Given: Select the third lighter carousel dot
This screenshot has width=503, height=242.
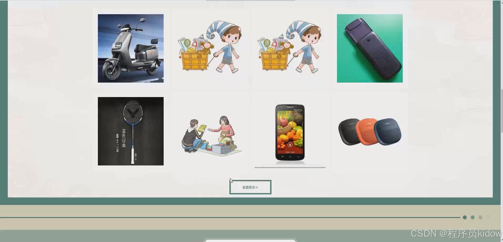Looking at the screenshot, I should (x=480, y=217).
